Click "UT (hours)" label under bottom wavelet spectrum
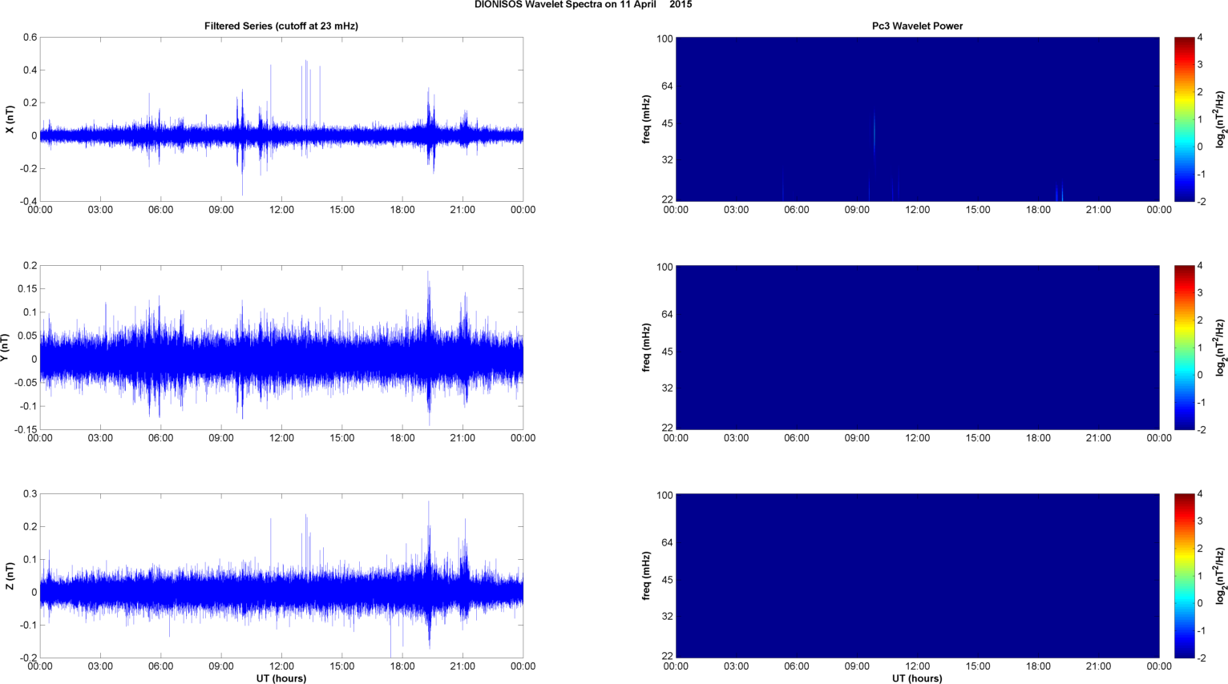Screen dimensions: 1228x684 [x=917, y=678]
